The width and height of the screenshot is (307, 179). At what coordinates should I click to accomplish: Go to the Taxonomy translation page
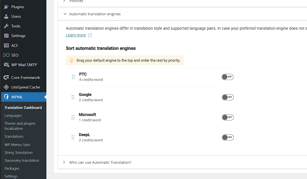coord(22,160)
